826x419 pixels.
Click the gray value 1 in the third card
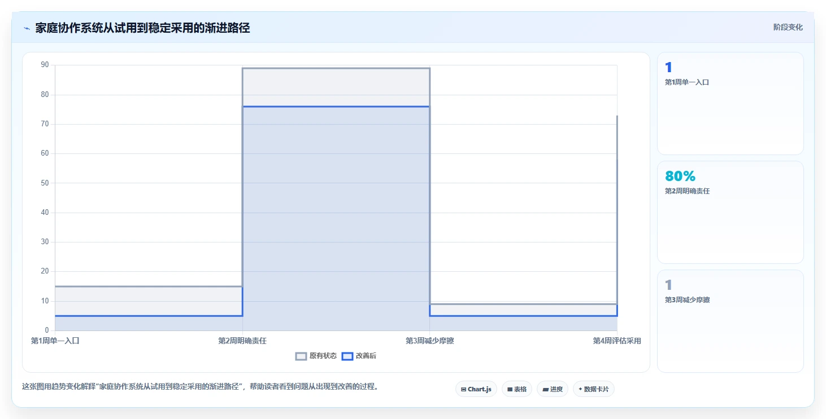tap(669, 285)
